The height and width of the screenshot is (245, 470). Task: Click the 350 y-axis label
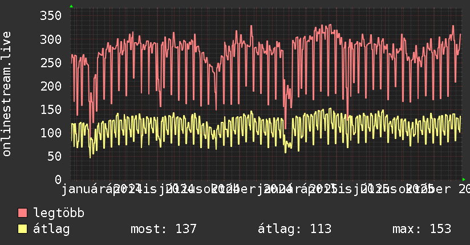tap(51, 15)
